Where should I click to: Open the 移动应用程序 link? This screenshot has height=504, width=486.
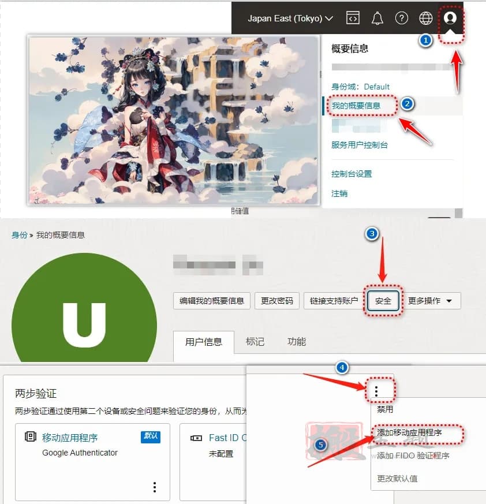[70, 438]
